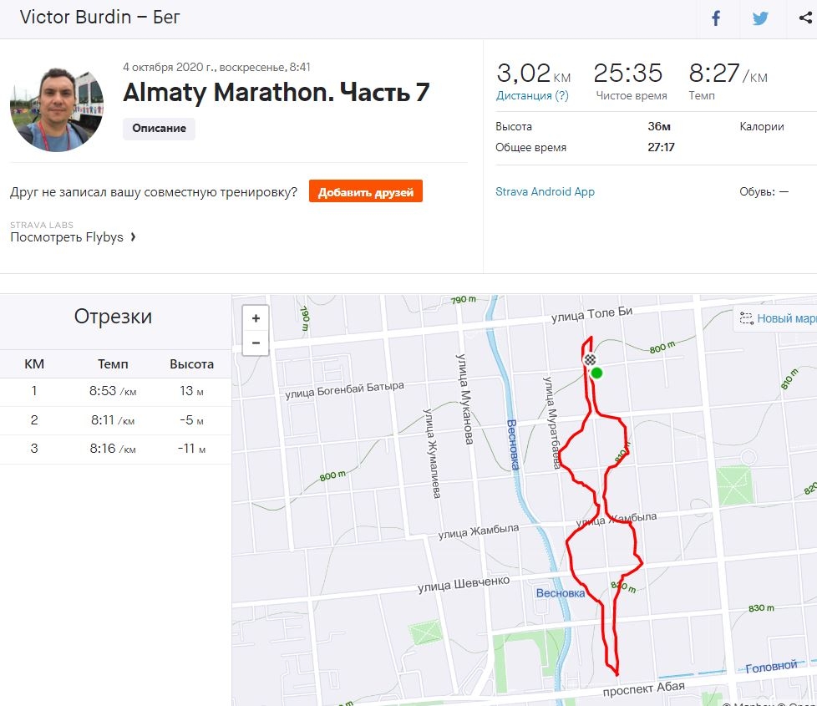Select split row for kilometer 3
Viewport: 817px width, 706px height.
115,450
